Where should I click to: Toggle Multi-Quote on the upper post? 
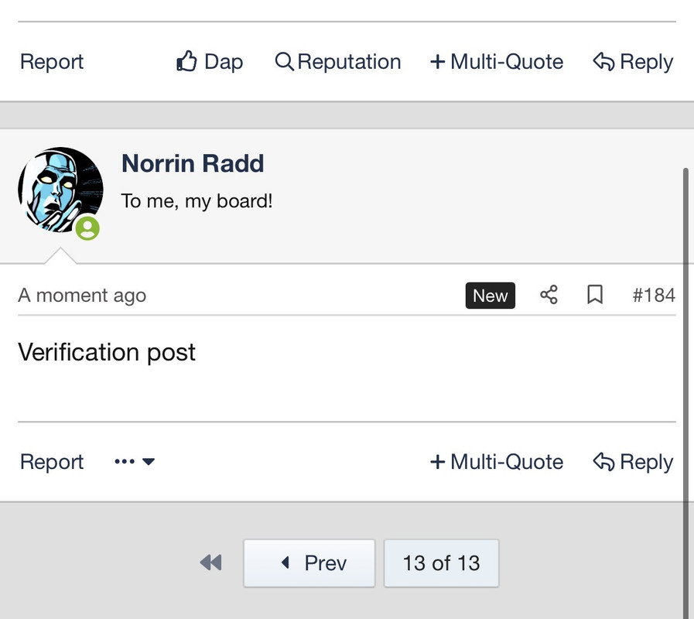[497, 62]
